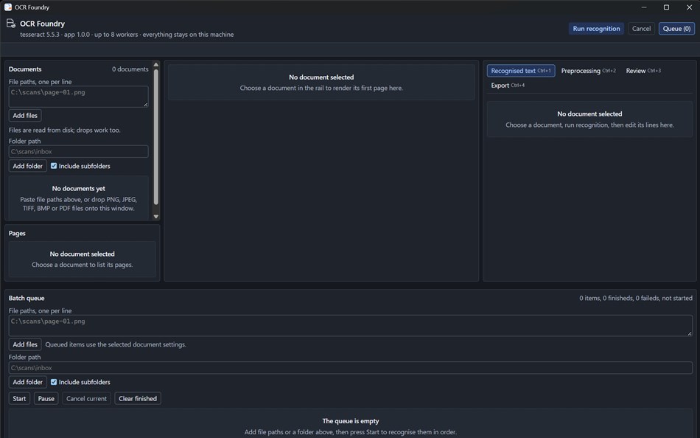Screen dimensions: 700x438
Task: Click the Documents panel scrollbar thumb
Action: 155,136
